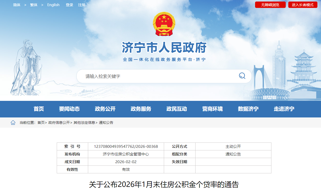Enter 进入长者模式 senior mode

tap(303, 5)
